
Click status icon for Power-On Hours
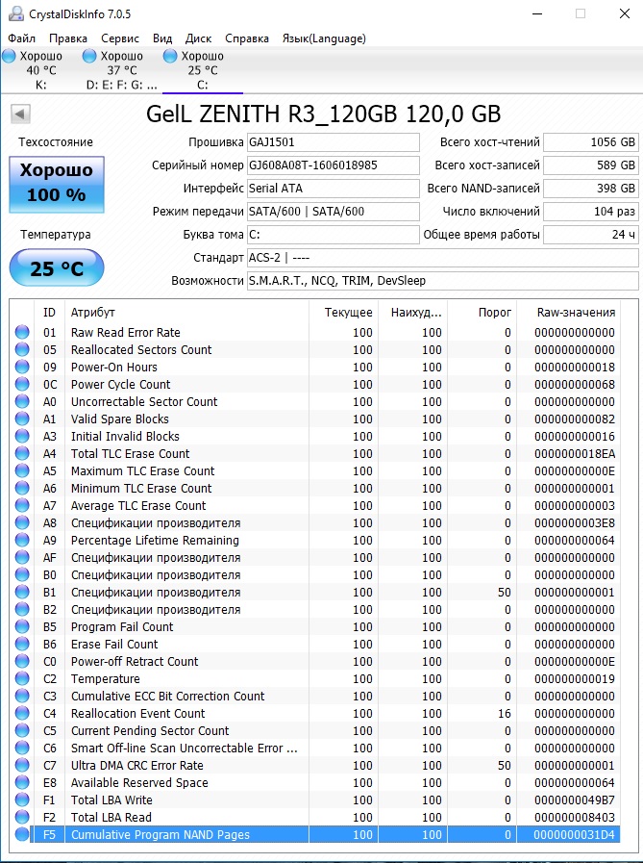click(22, 367)
